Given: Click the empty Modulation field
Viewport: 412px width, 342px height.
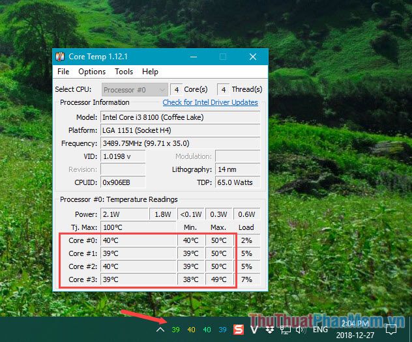Looking at the screenshot, I should [x=237, y=156].
